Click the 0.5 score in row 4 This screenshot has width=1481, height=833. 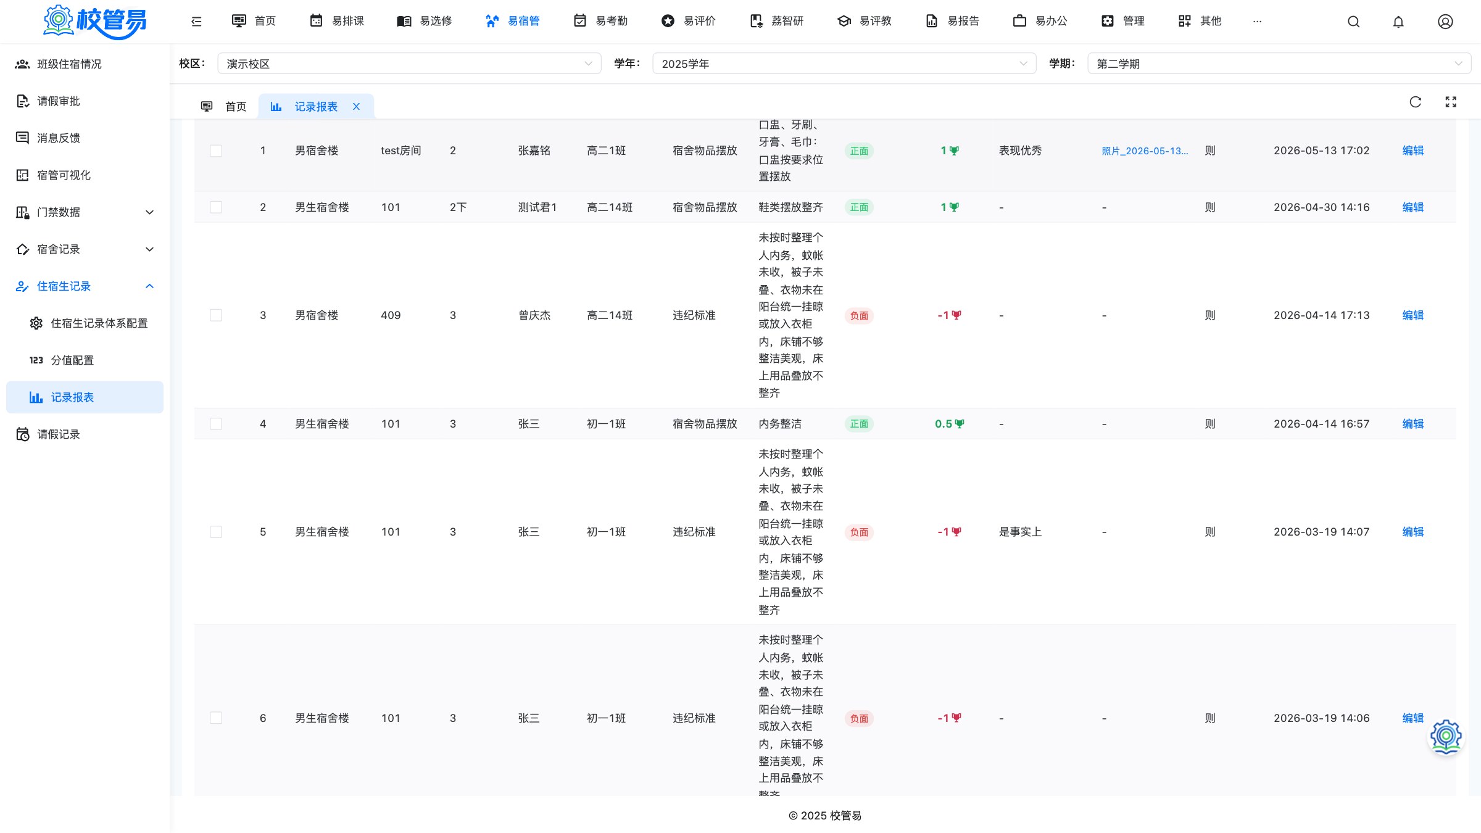point(949,424)
